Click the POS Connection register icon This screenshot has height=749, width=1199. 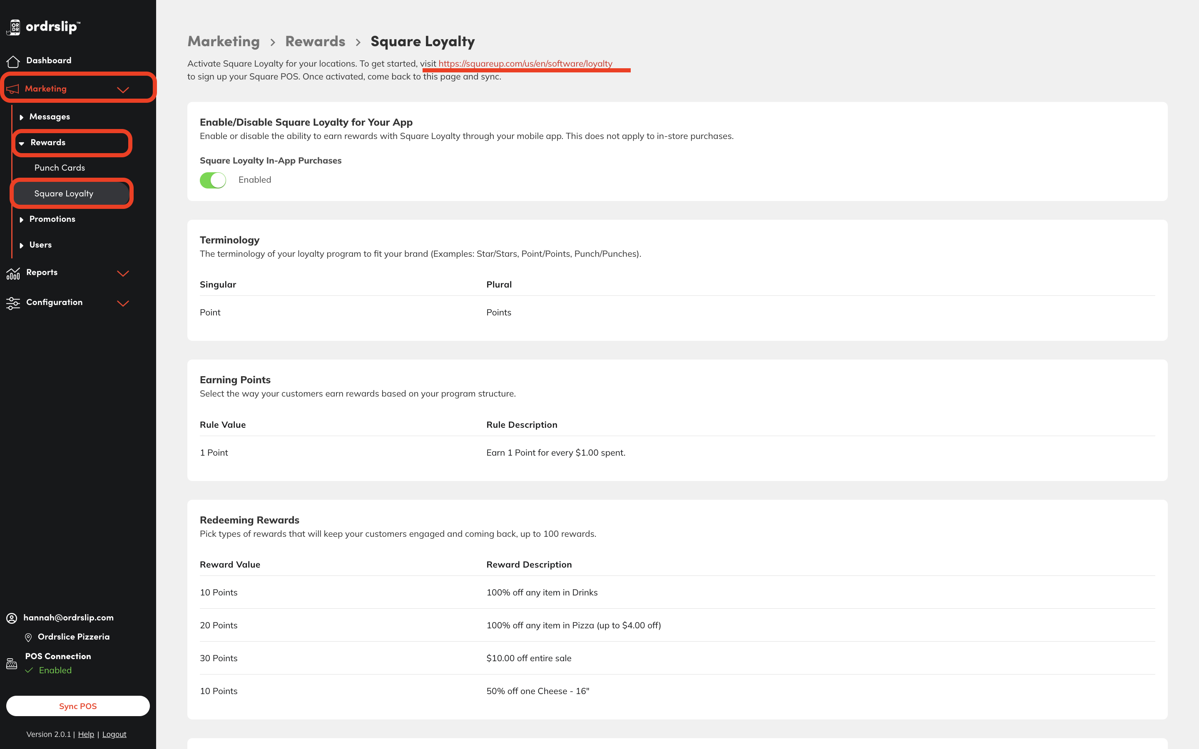click(12, 664)
